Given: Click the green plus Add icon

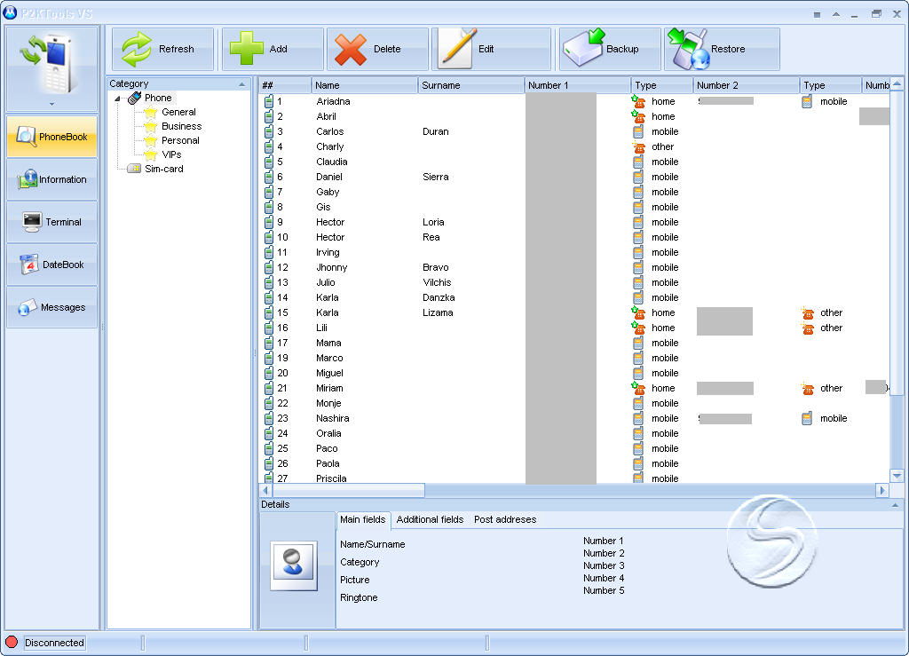Looking at the screenshot, I should pos(247,49).
